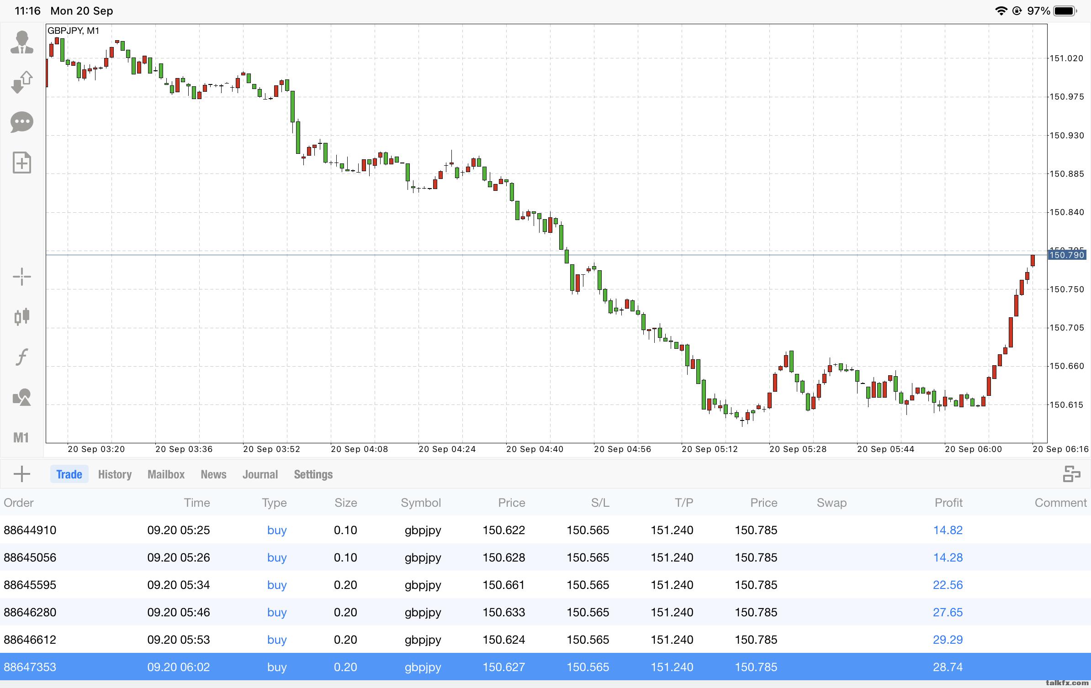
Task: Click profit value 28.74
Action: [x=948, y=667]
